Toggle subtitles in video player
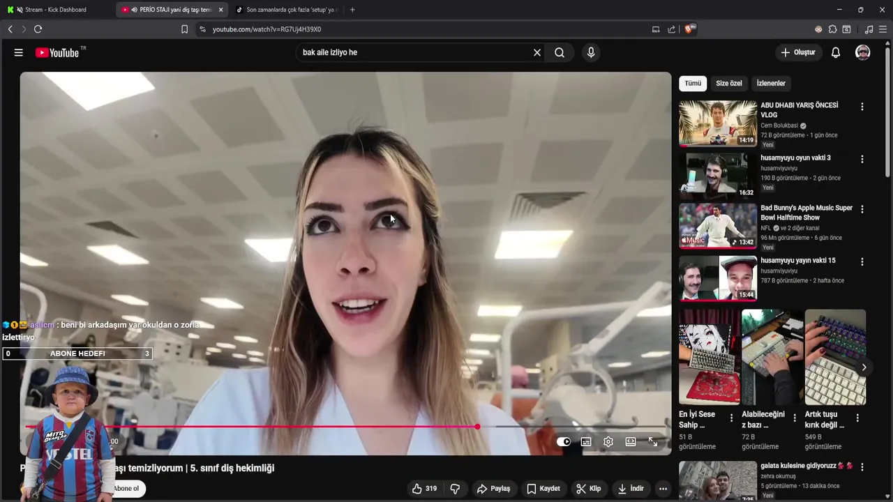 (x=586, y=441)
